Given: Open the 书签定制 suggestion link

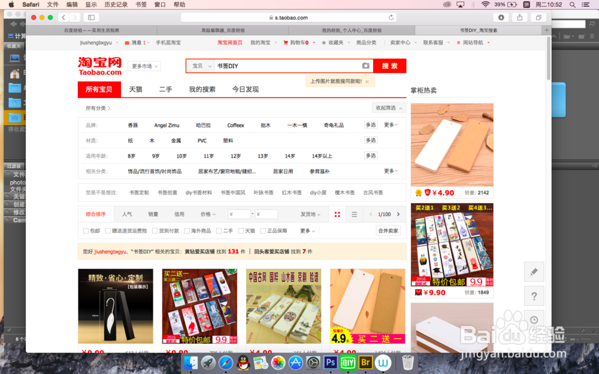Looking at the screenshot, I should click(x=138, y=193).
